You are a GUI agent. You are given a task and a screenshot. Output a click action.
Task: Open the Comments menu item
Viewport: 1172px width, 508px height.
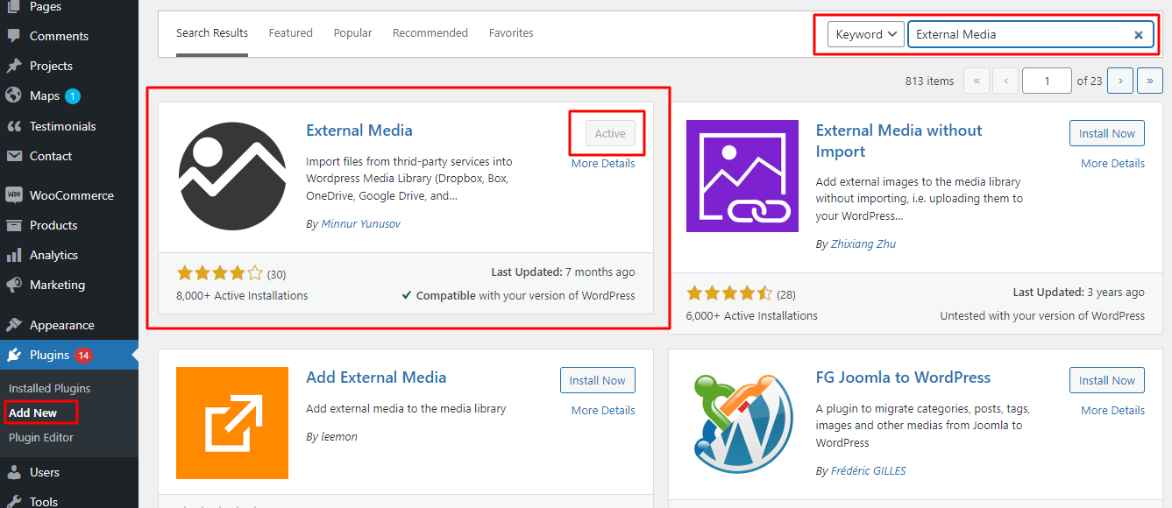point(69,36)
